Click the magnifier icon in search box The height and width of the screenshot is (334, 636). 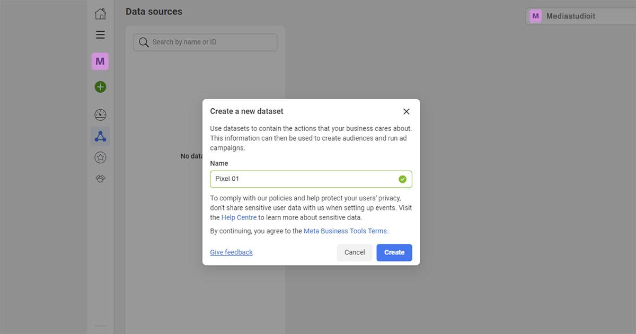(144, 42)
